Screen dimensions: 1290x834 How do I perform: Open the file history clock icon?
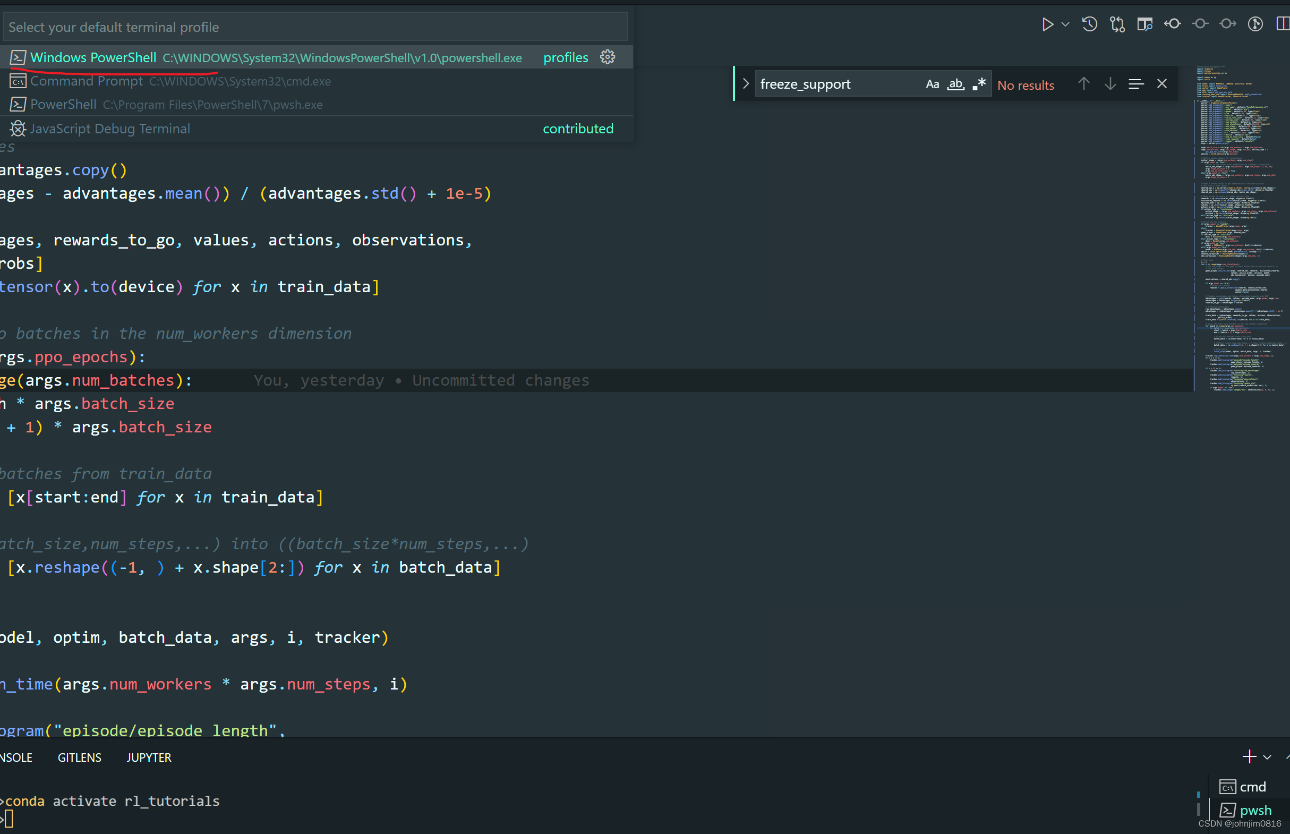(x=1089, y=24)
